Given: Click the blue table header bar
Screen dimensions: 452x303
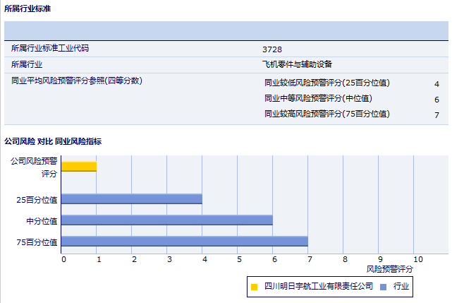Looking at the screenshot, I should (x=226, y=30).
